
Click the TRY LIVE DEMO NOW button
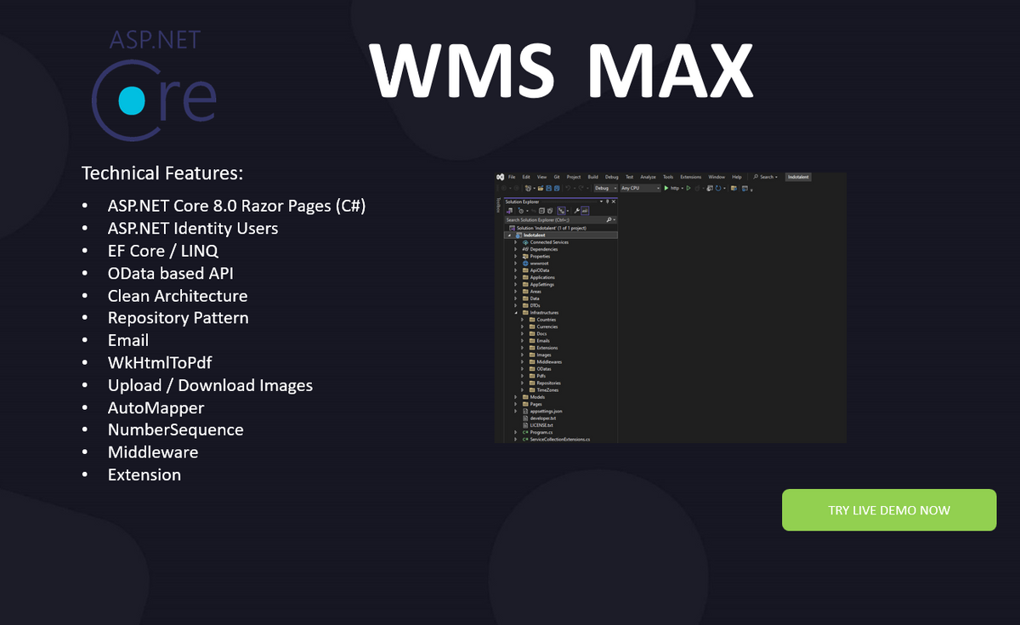(888, 509)
